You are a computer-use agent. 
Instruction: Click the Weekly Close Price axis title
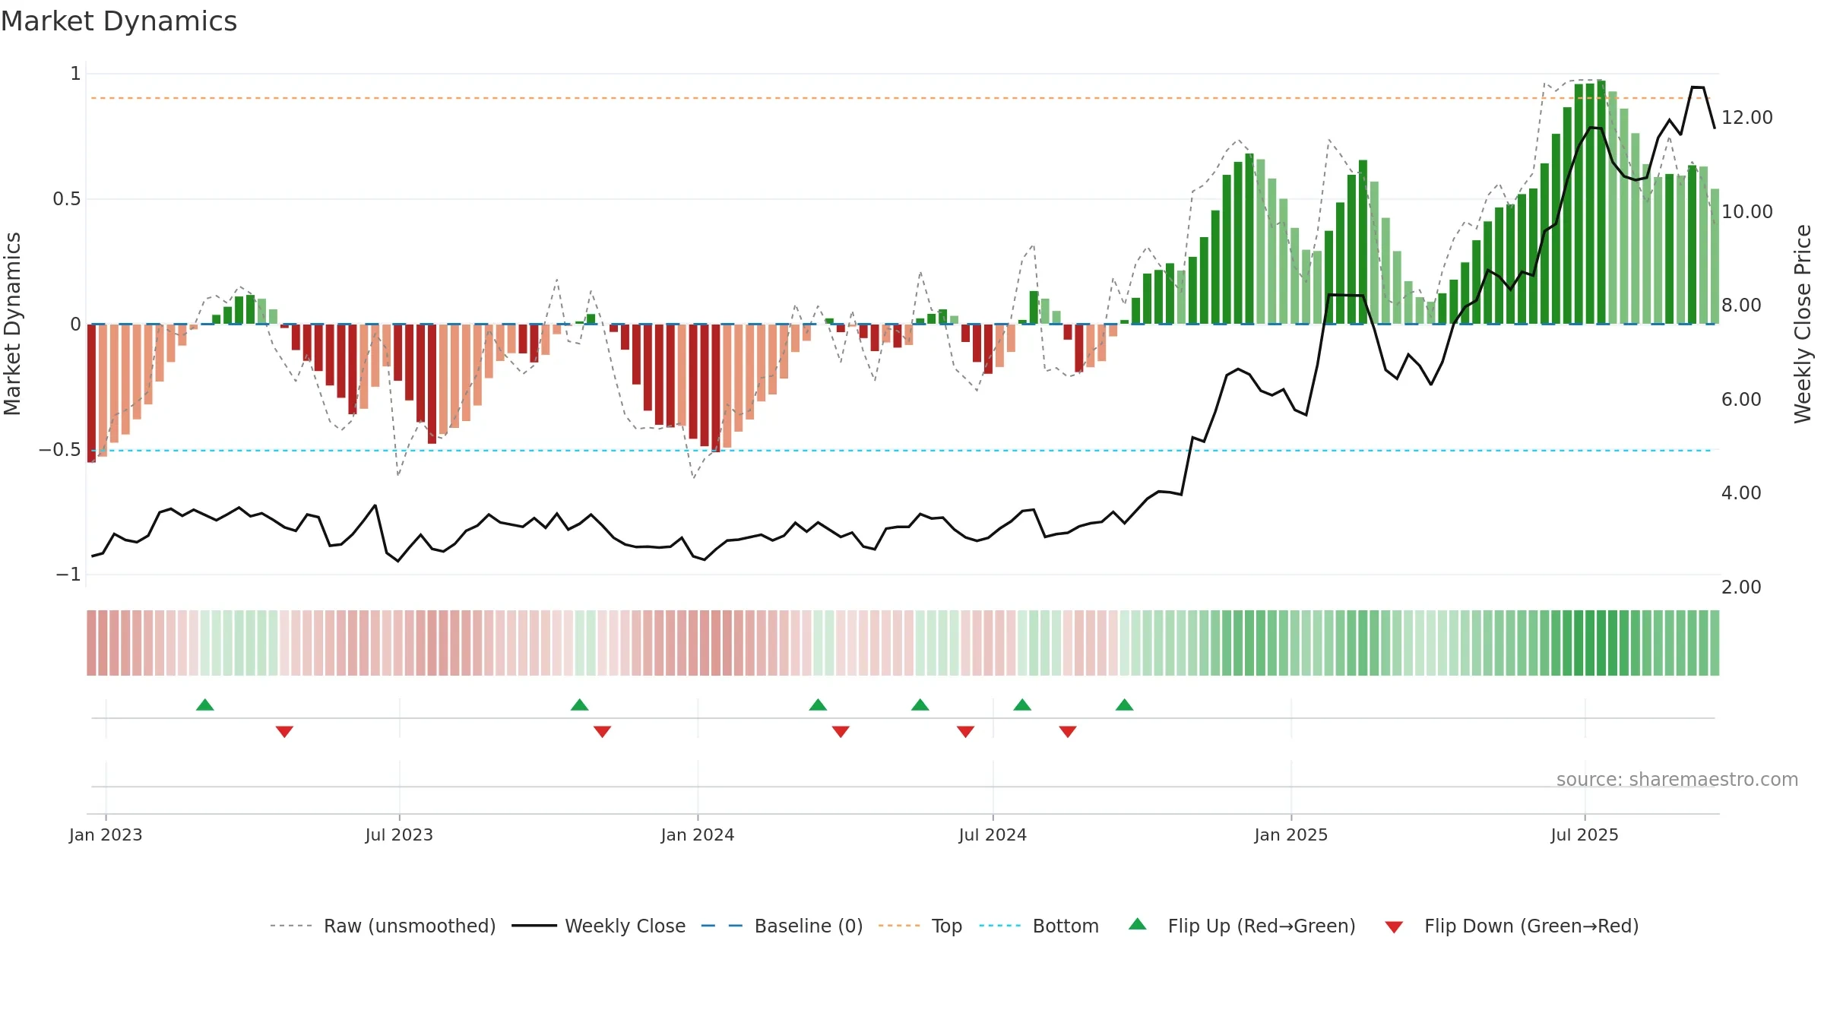pyautogui.click(x=1803, y=324)
